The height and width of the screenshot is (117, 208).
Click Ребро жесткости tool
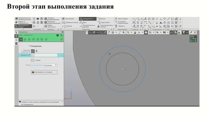click(x=50, y=26)
